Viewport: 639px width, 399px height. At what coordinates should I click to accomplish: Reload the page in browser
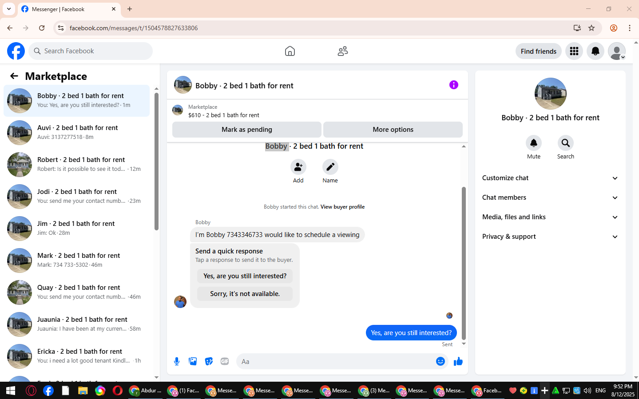pyautogui.click(x=42, y=28)
